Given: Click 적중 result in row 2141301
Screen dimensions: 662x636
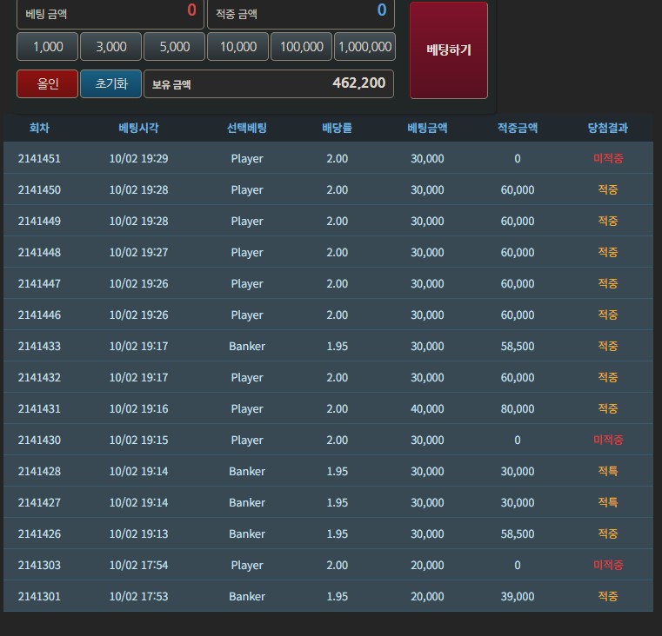Looking at the screenshot, I should tap(608, 596).
